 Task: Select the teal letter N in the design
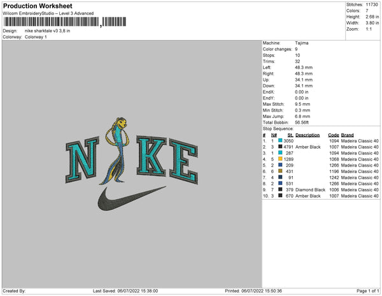[82, 159]
